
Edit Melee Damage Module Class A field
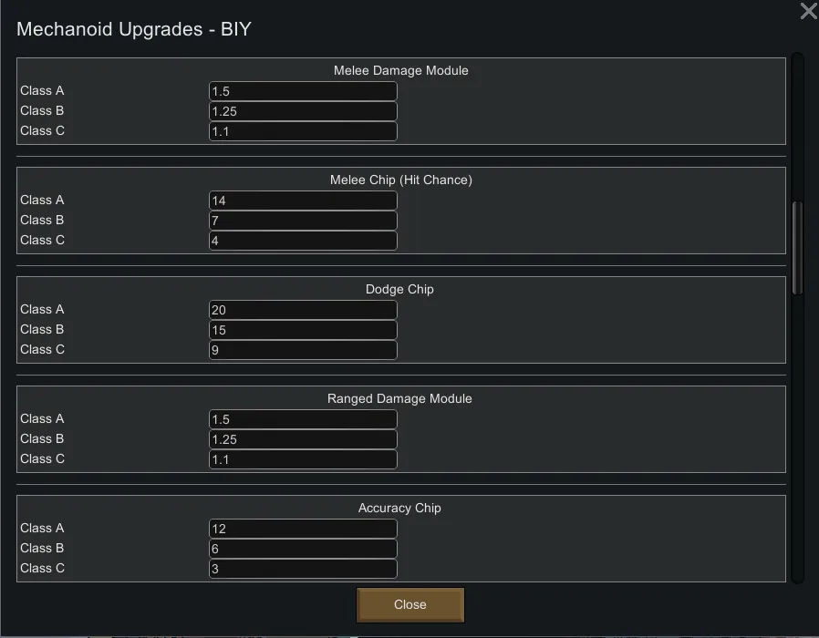coord(303,91)
